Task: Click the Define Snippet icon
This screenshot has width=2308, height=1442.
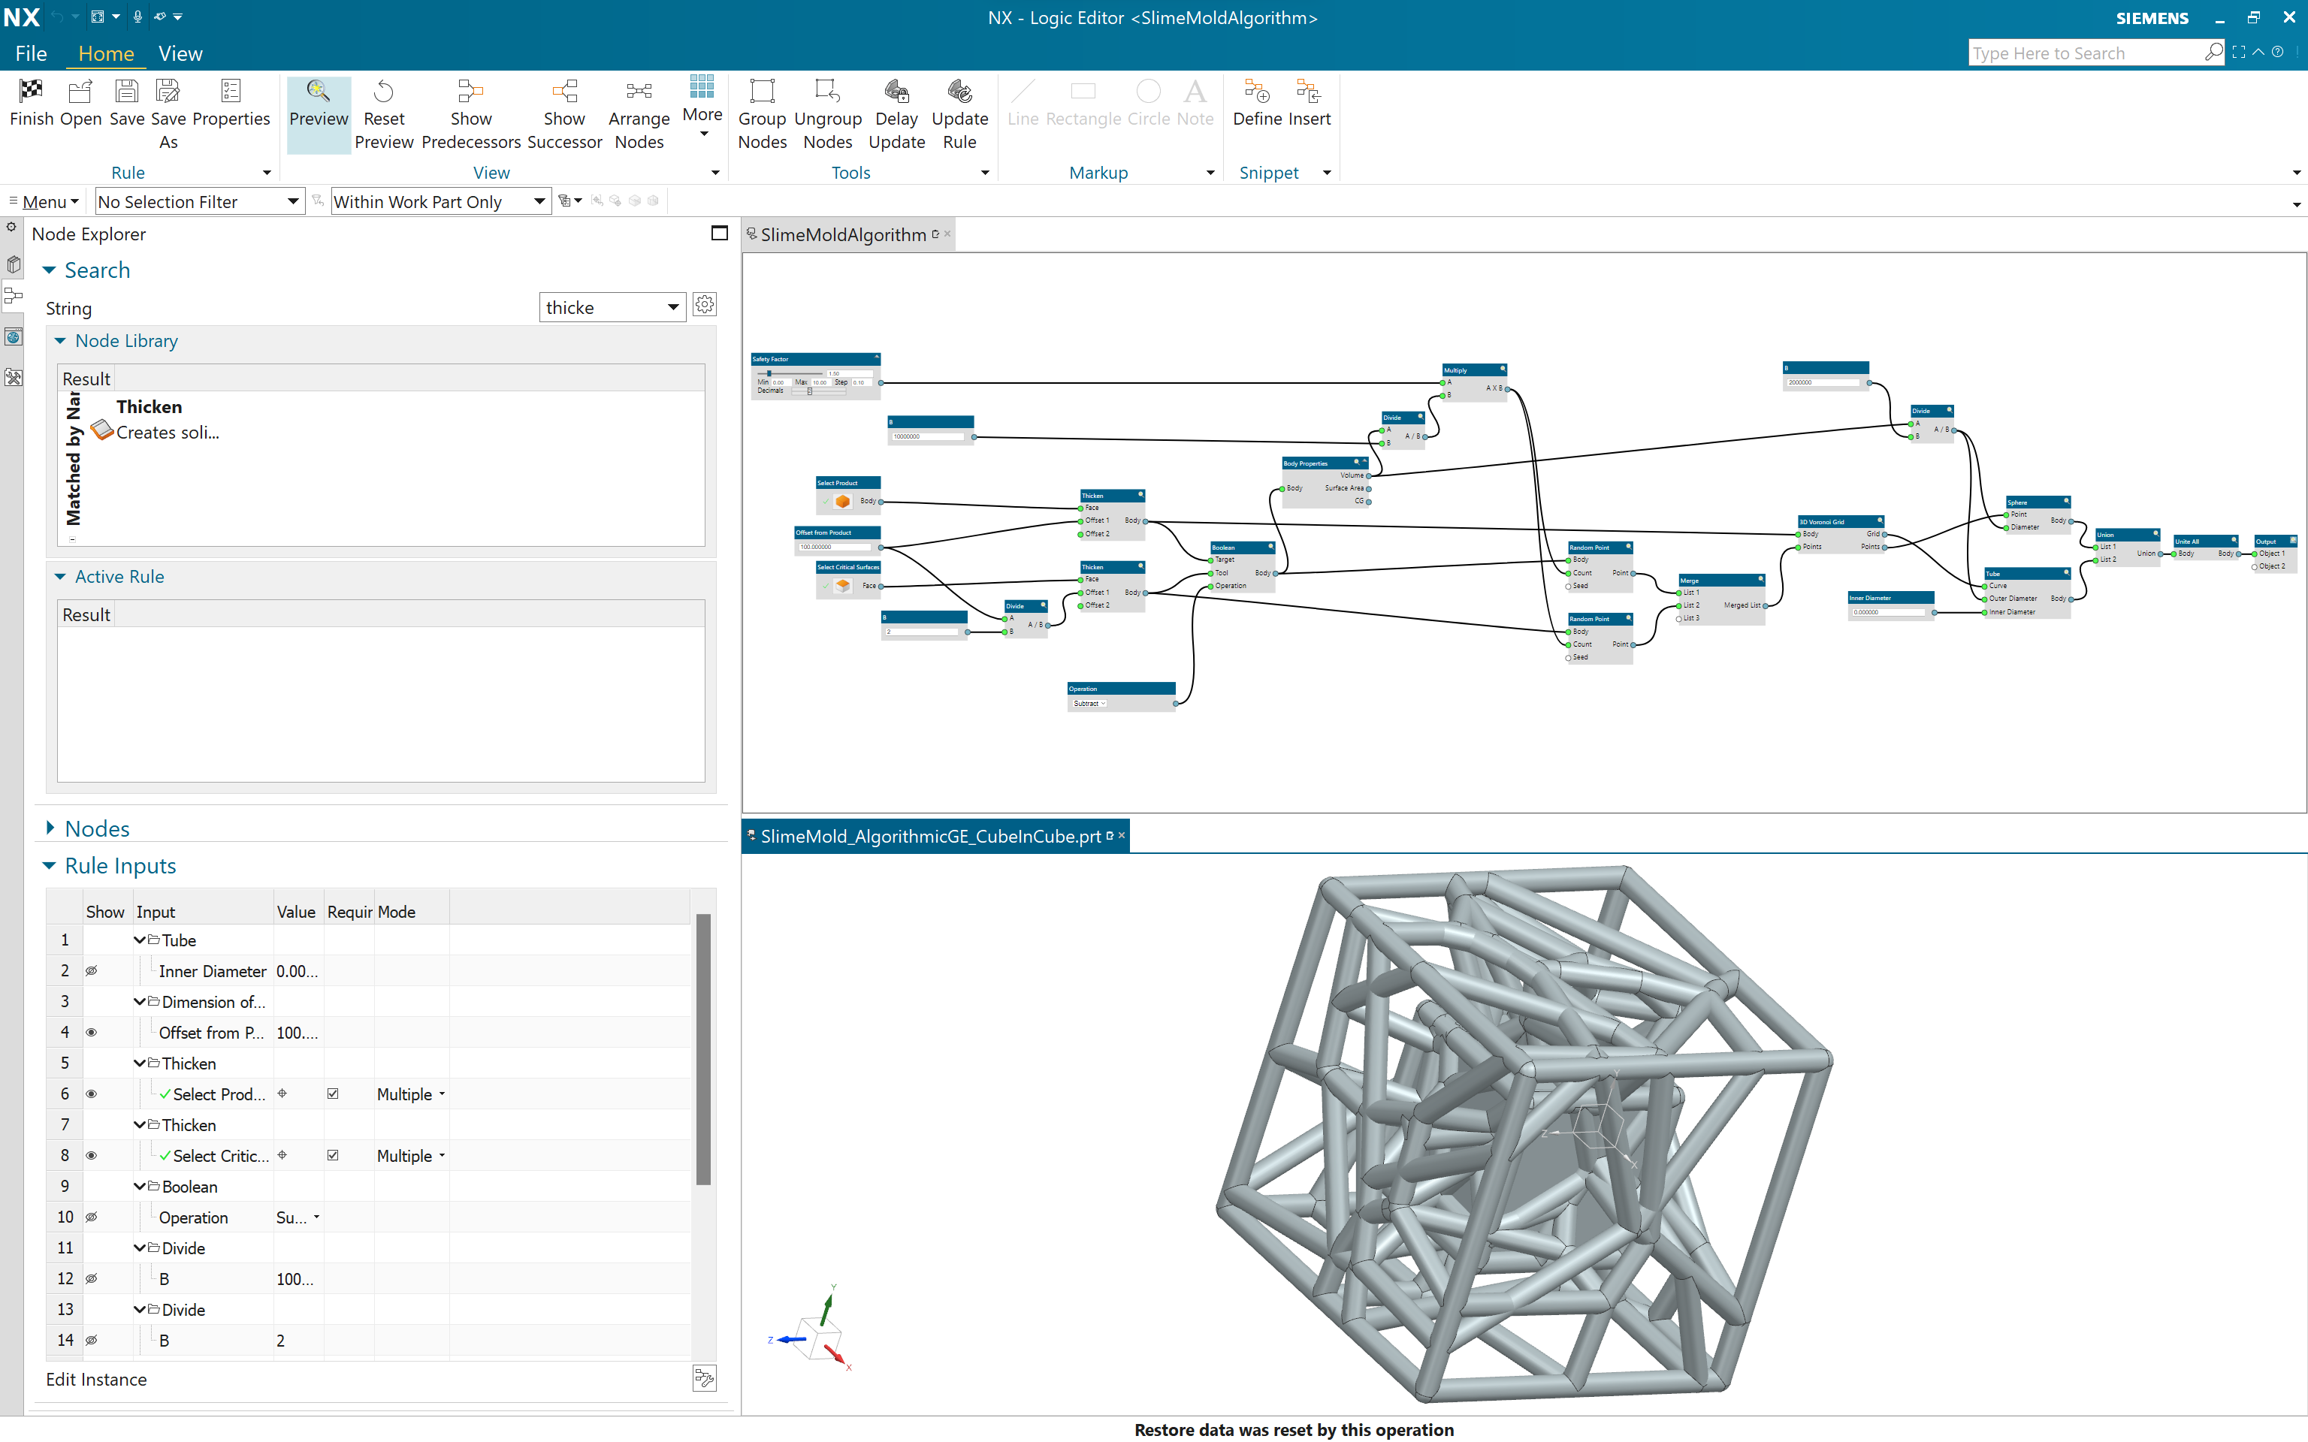Action: tap(1256, 92)
